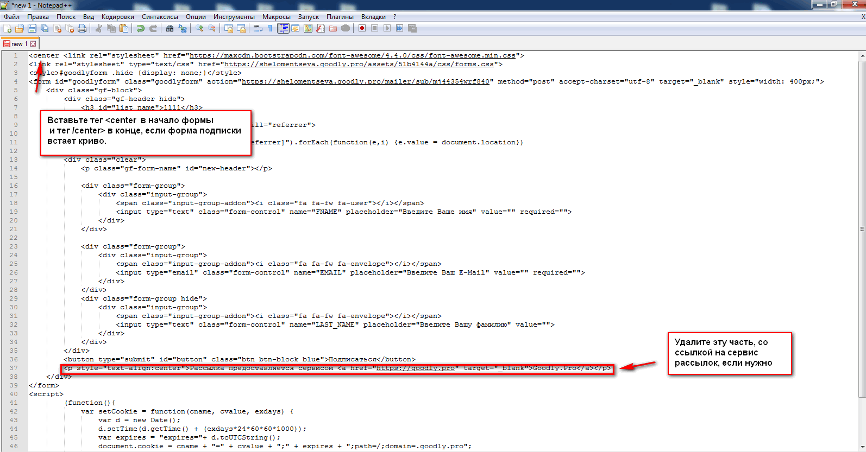Click the Close All documents toolbar icon

tap(70, 28)
